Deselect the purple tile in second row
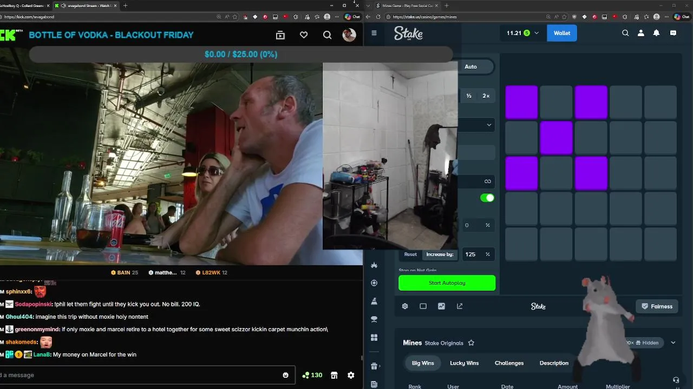This screenshot has width=693, height=389. 556,138
